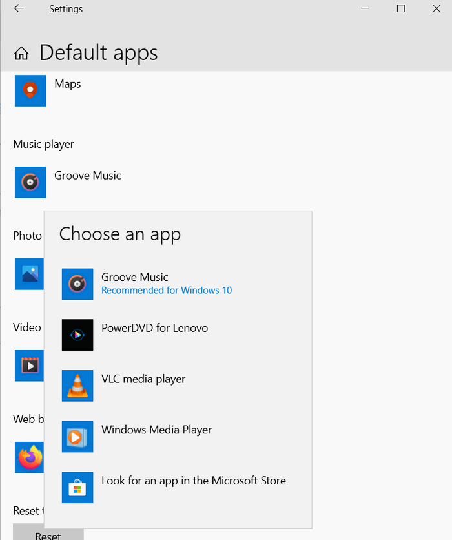Close the Settings window
452x540 pixels.
[437, 8]
